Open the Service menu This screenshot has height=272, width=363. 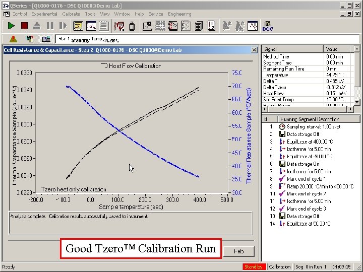156,14
